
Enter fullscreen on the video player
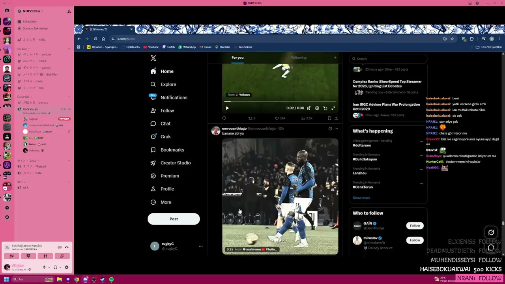point(333,108)
